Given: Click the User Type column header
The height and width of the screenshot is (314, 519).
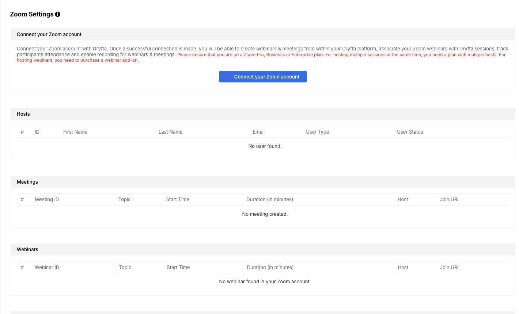Looking at the screenshot, I should (317, 132).
